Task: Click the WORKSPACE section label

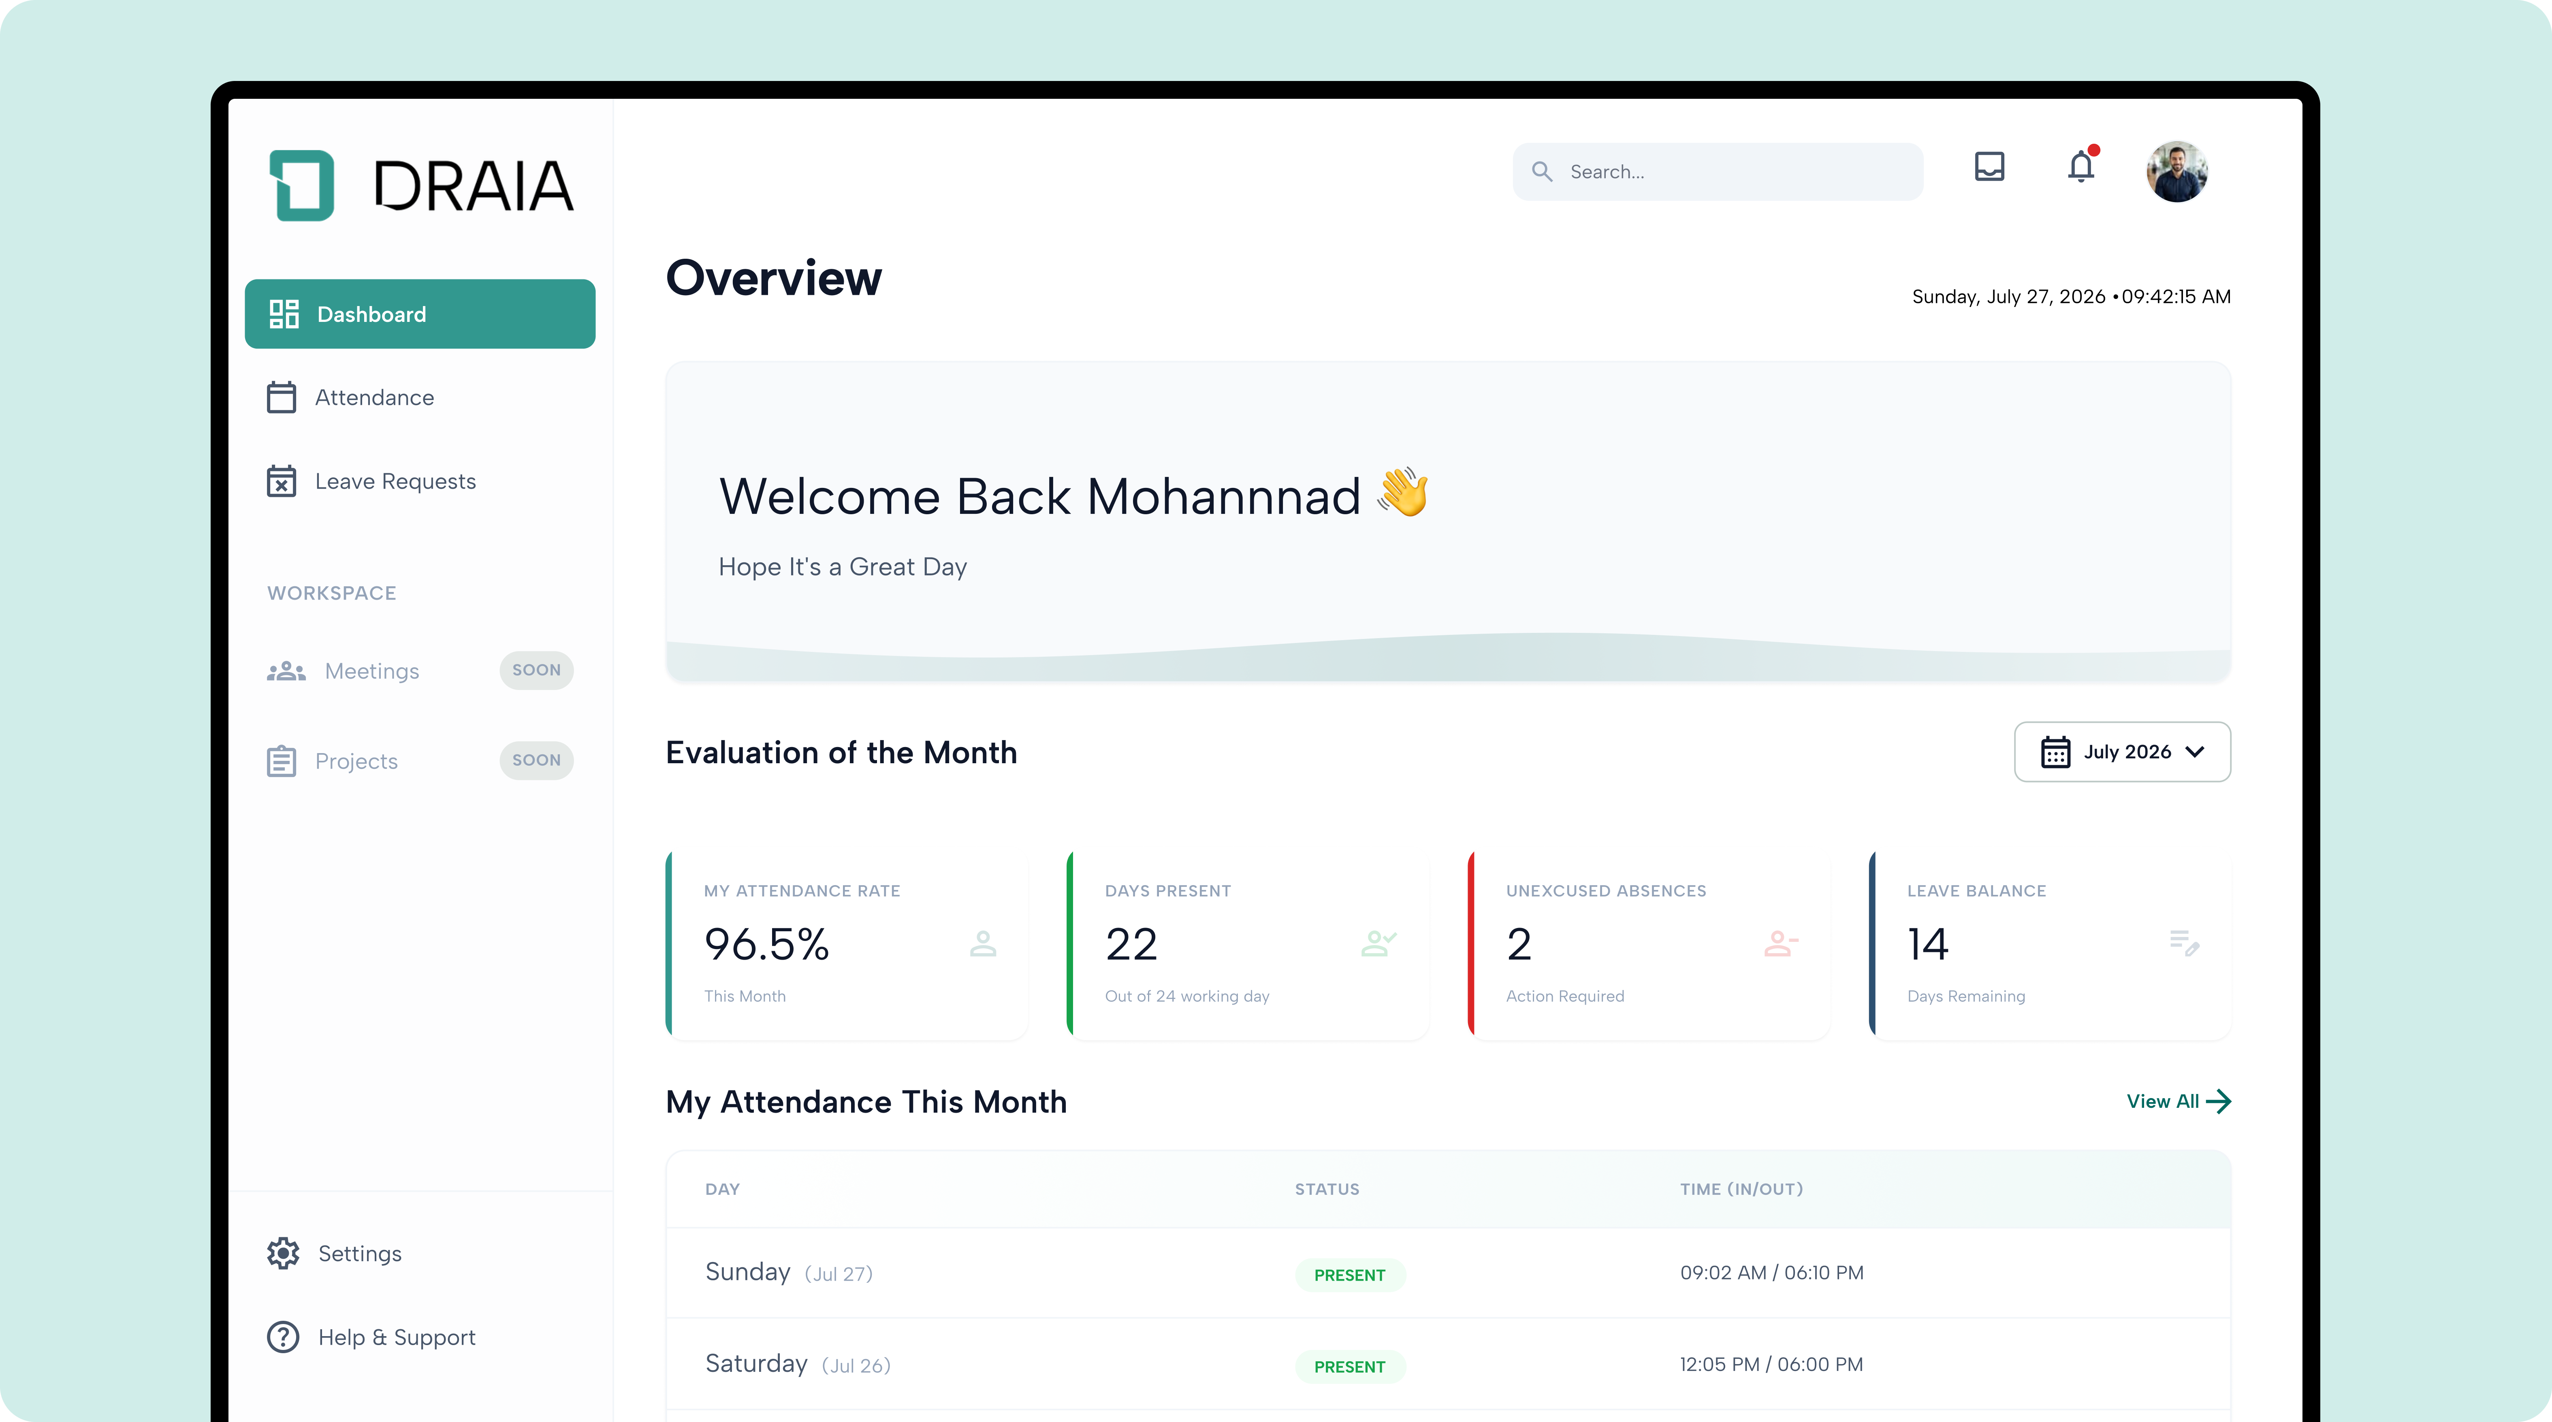Action: pyautogui.click(x=332, y=593)
